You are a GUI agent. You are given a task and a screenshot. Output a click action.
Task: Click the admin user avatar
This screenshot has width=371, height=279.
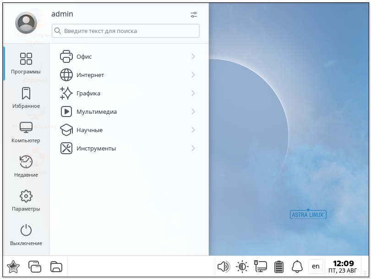tap(26, 23)
